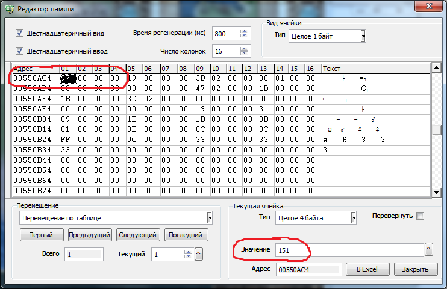Click the Редактор памяти title bar icon

[x=10, y=9]
